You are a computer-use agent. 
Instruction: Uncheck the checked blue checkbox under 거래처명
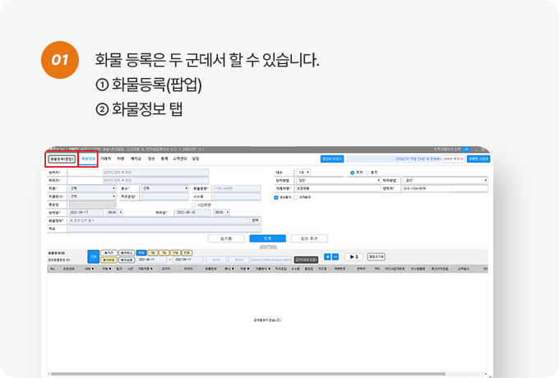coord(276,197)
